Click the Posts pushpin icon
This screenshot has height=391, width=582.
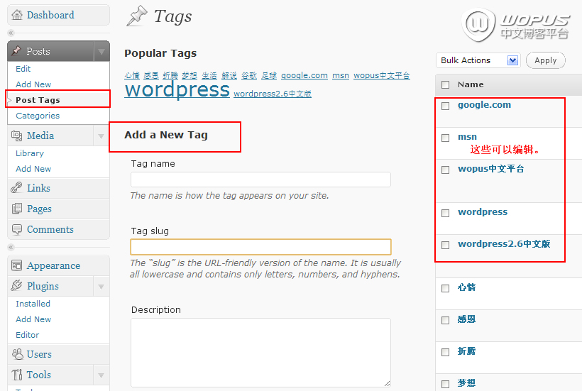tap(16, 51)
